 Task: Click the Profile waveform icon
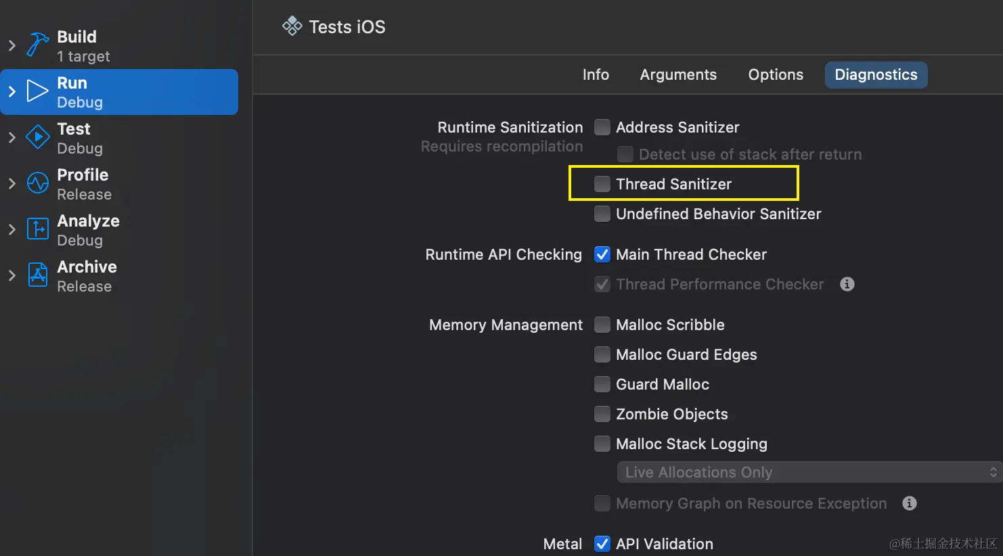click(x=38, y=183)
